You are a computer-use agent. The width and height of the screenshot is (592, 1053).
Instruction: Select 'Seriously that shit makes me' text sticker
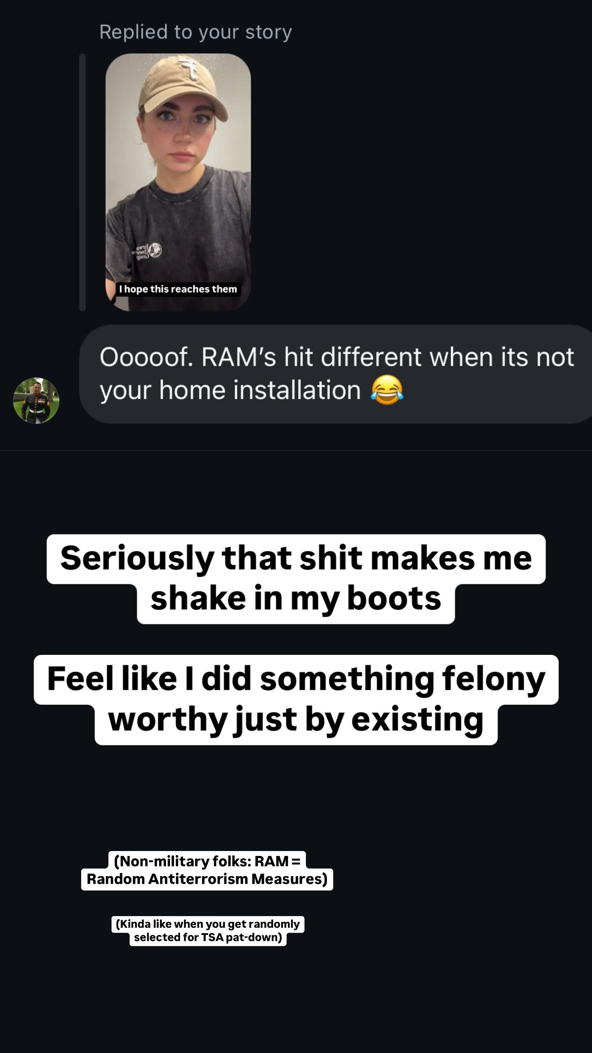point(296,558)
